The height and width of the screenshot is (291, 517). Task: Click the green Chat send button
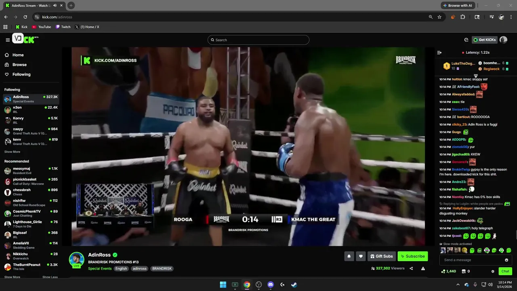point(505,271)
